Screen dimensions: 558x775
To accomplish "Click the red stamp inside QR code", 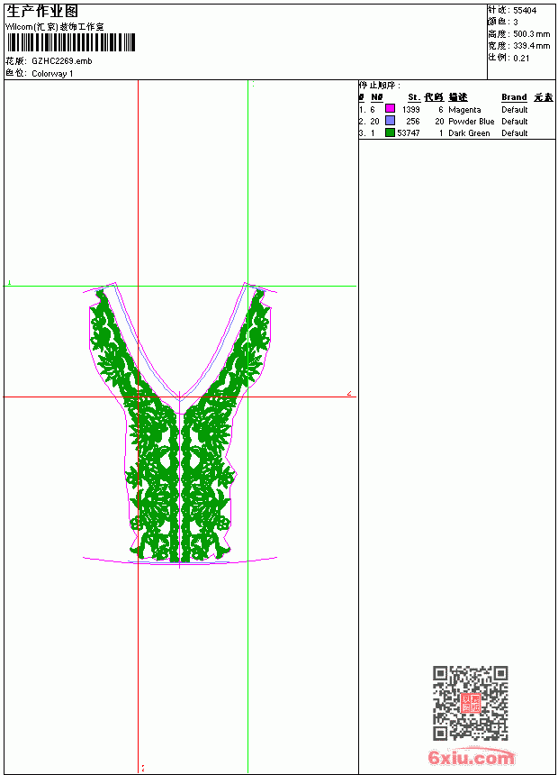I will (x=471, y=703).
